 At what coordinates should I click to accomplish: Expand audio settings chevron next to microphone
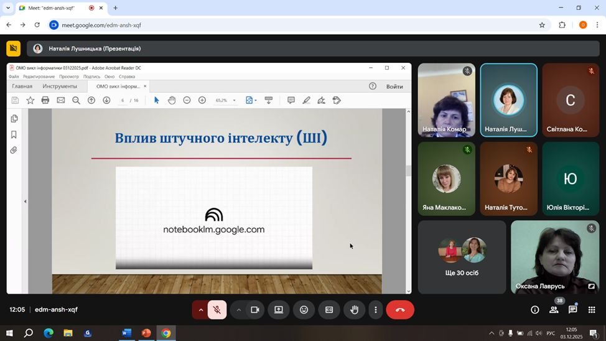point(200,310)
